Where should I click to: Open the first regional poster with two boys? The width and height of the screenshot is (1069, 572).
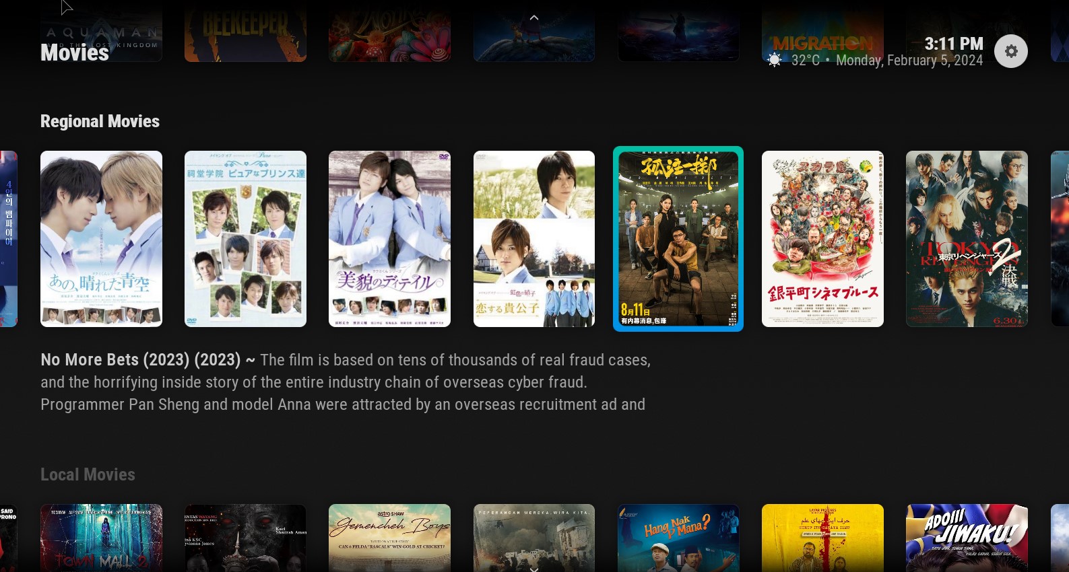point(101,239)
